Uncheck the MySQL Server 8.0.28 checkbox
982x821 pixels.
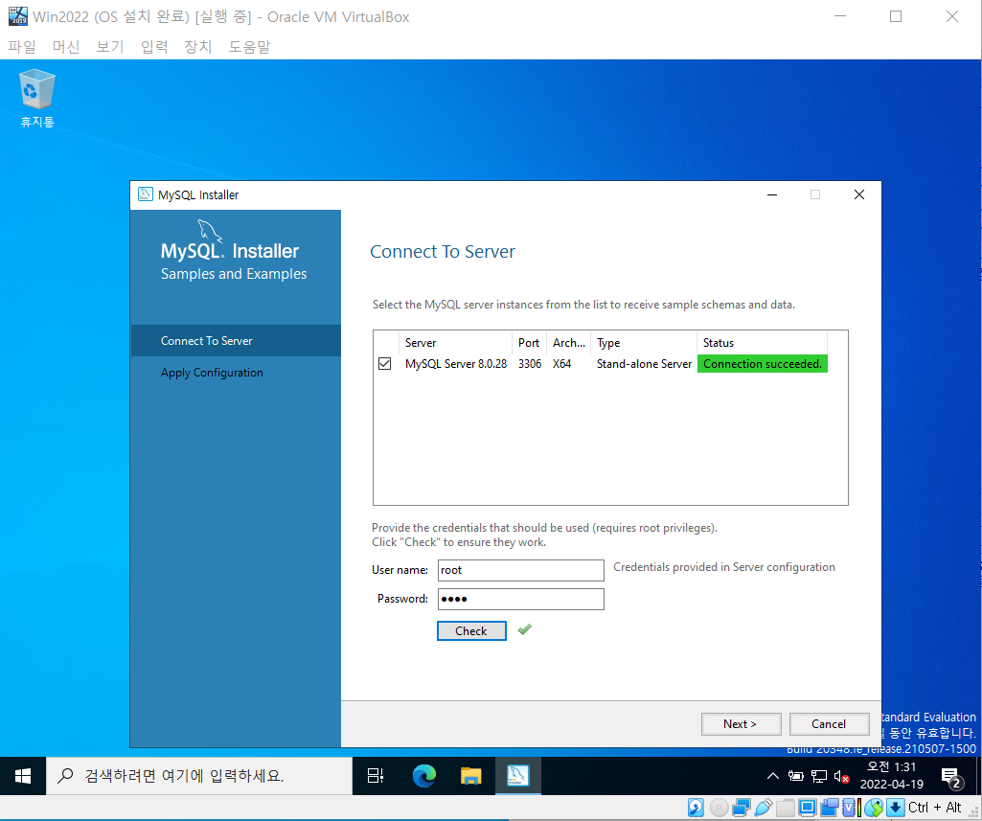click(384, 364)
